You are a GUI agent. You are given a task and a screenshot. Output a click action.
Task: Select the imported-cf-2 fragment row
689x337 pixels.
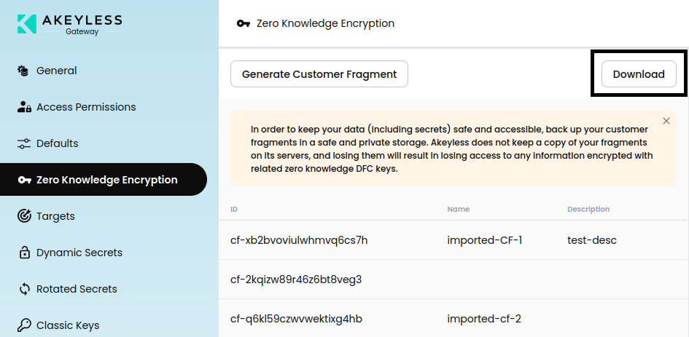pos(484,319)
